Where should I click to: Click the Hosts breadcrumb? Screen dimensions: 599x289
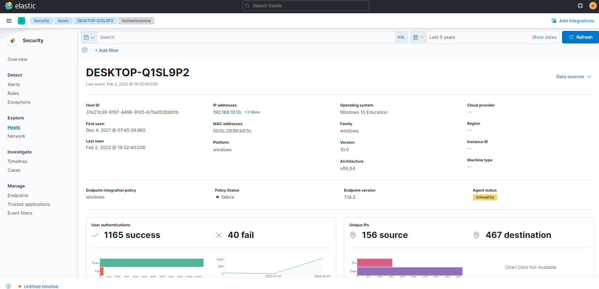63,21
